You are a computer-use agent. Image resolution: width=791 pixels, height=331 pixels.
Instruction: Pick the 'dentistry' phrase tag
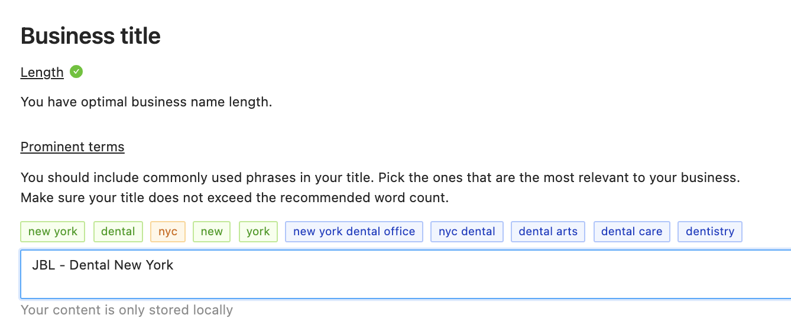[x=710, y=232]
